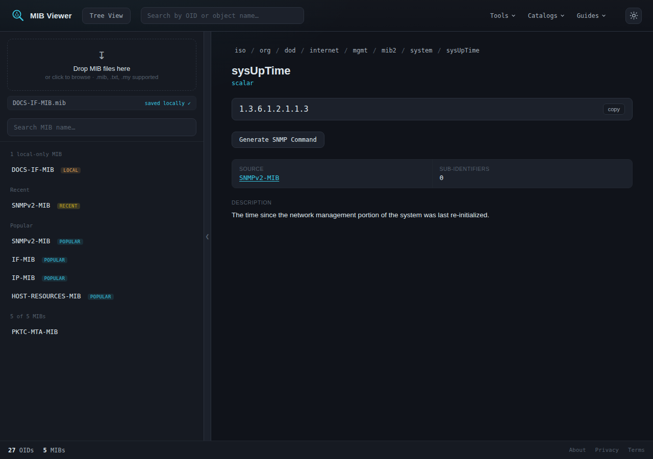Open the Privacy footer link
Image resolution: width=653 pixels, height=459 pixels.
(x=607, y=450)
